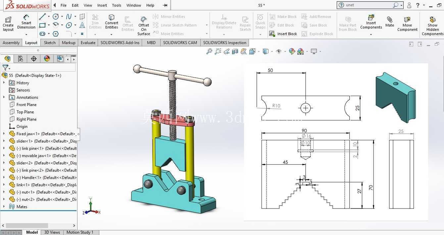Open the Edit Appearance color ball
The width and height of the screenshot is (444, 235).
coord(292,51)
